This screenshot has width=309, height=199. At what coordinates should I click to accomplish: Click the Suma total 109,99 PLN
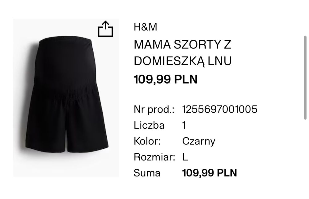click(x=210, y=173)
